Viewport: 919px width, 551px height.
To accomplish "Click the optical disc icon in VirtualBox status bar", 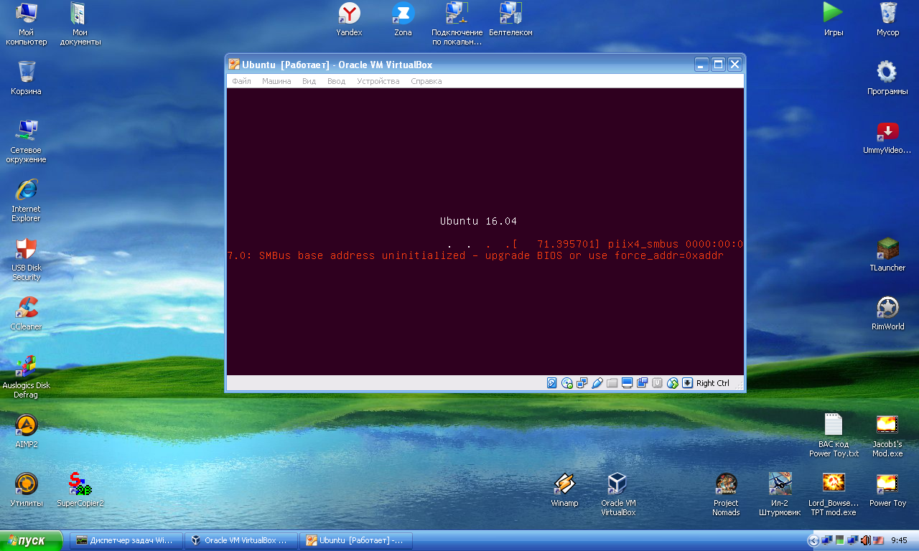I will [x=567, y=383].
